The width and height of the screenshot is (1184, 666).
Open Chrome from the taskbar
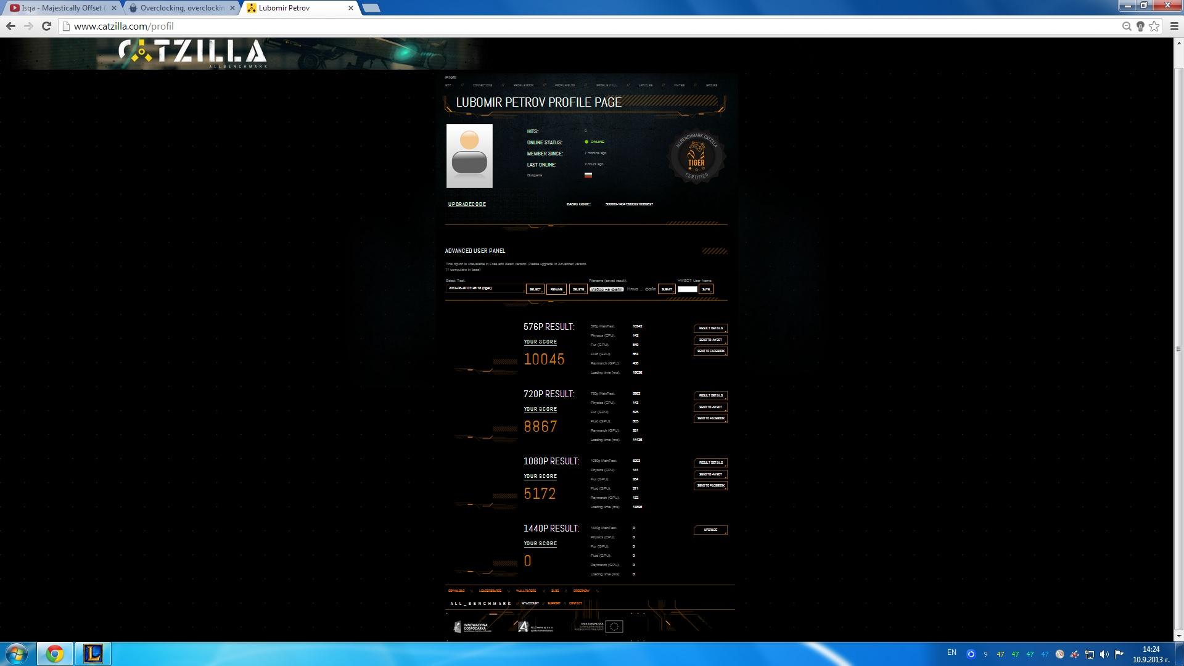54,654
